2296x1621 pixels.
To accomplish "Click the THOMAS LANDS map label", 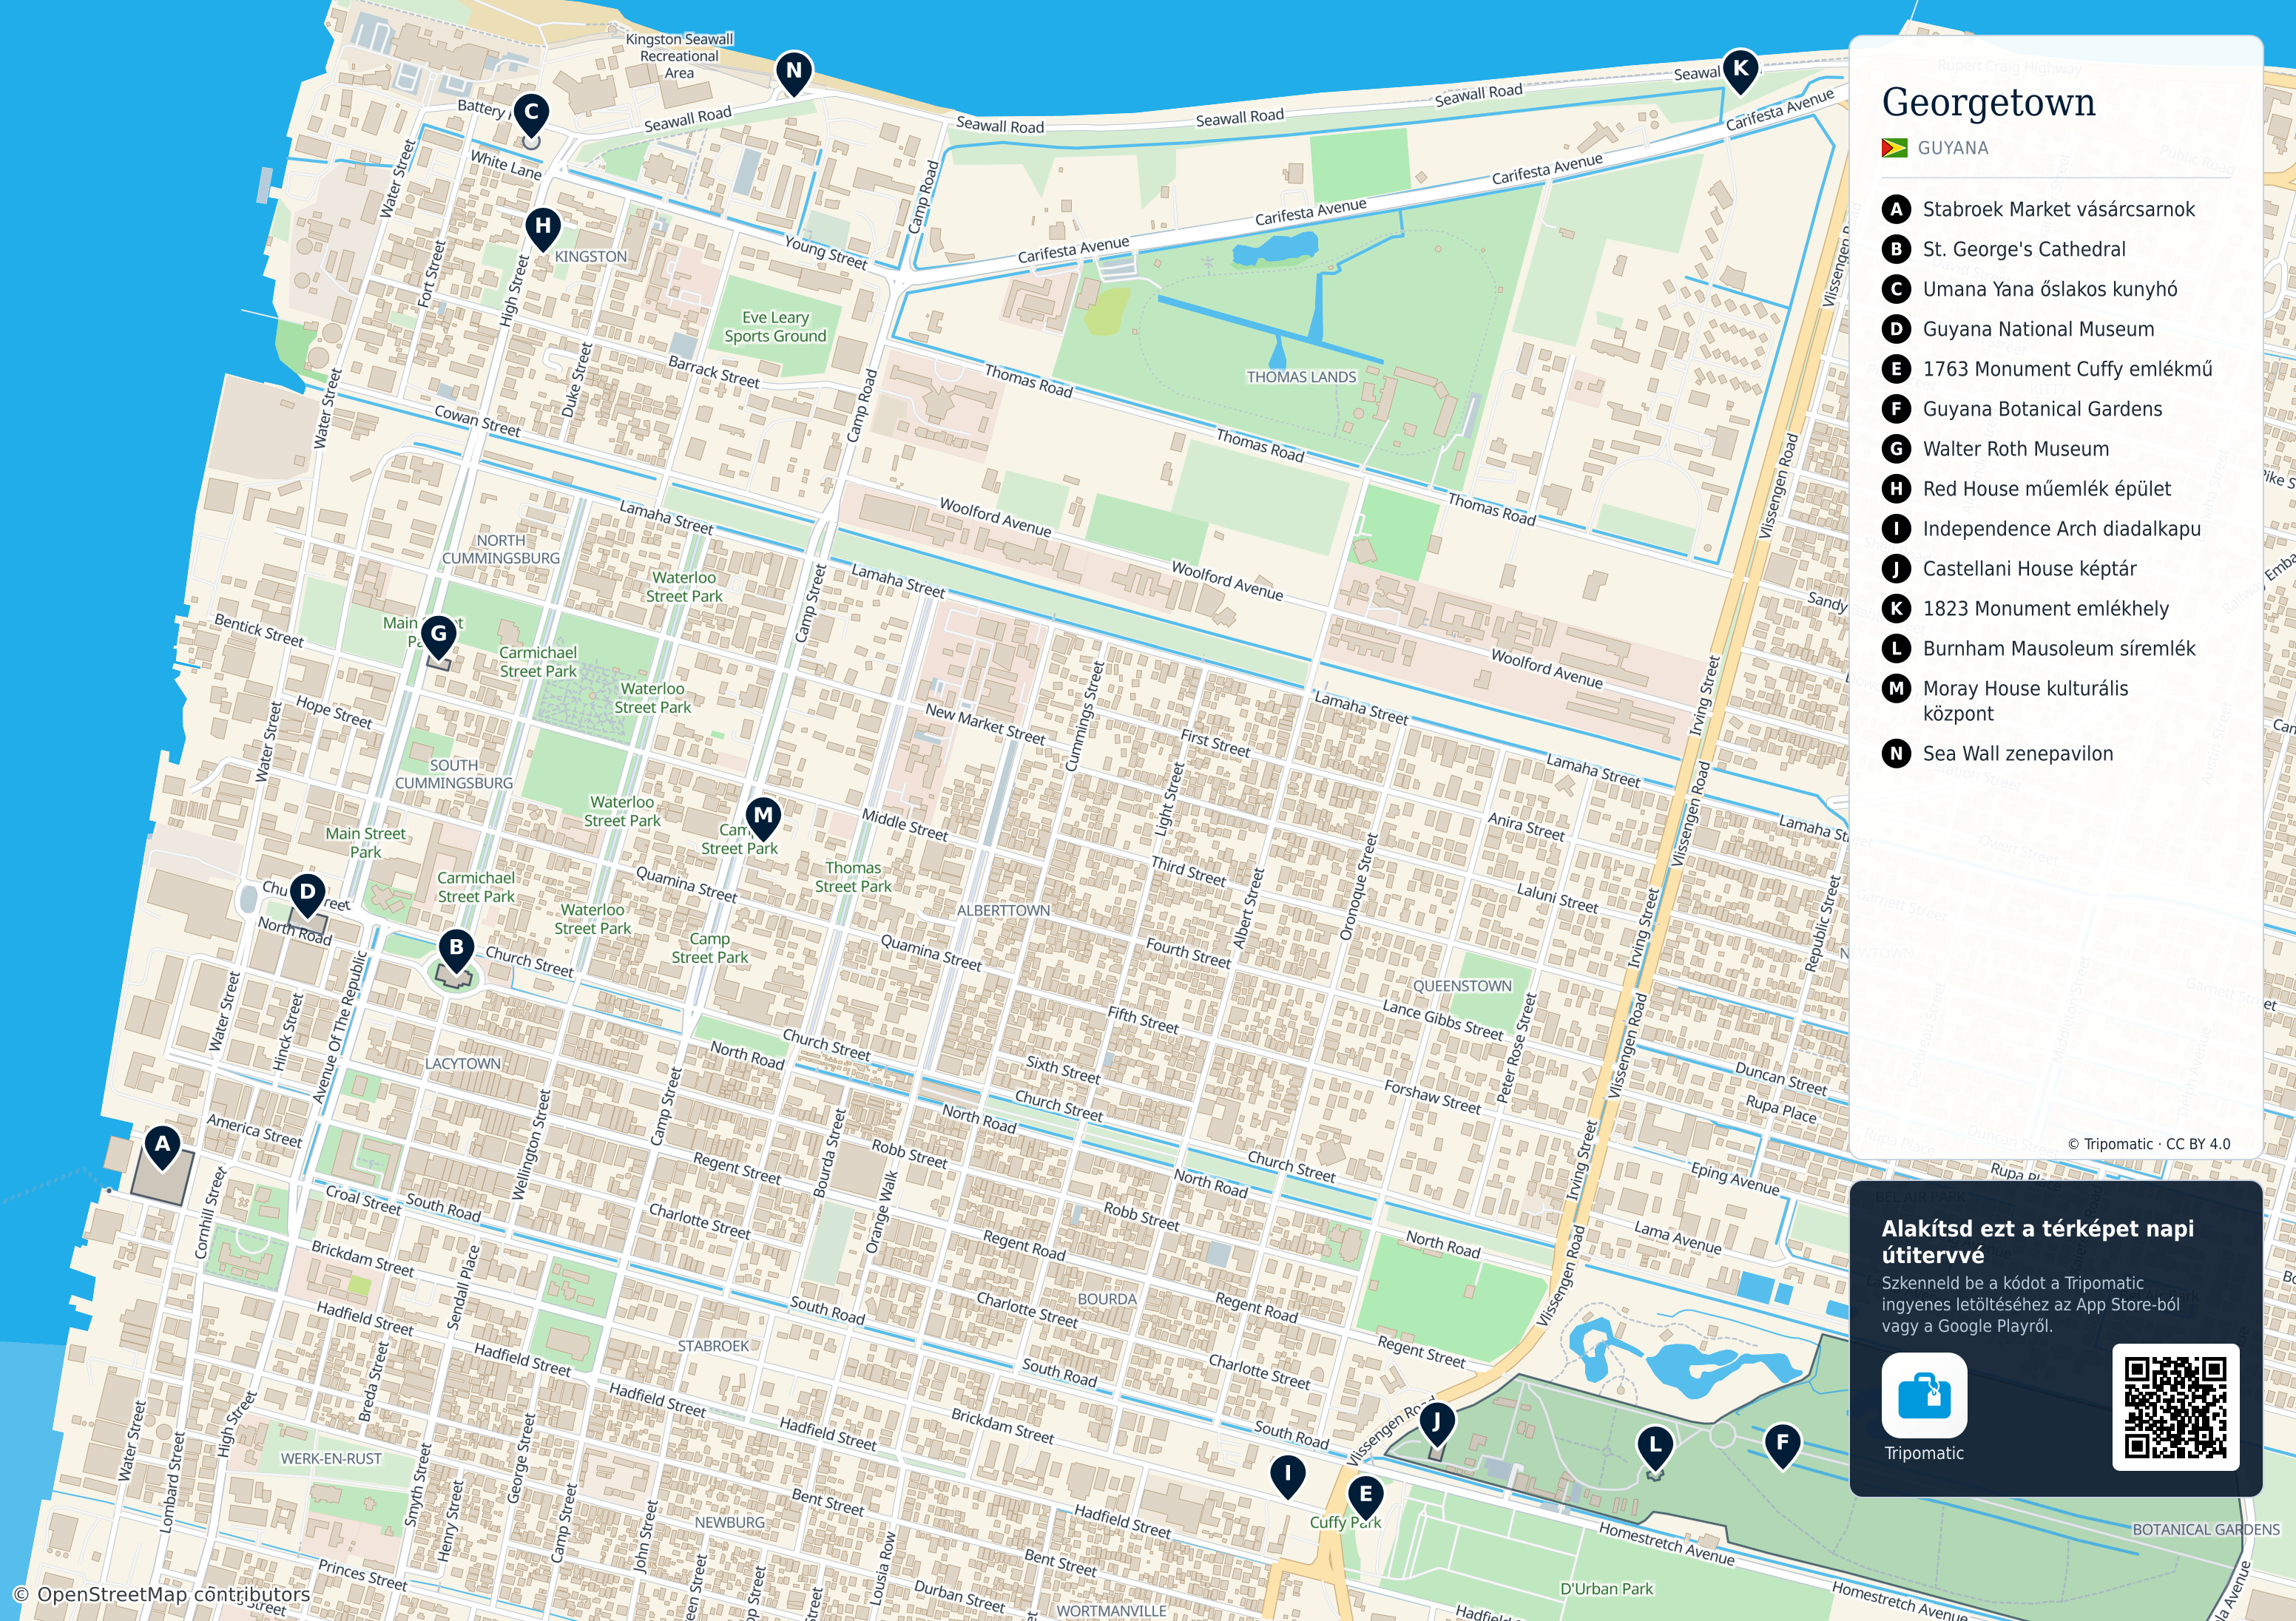I will (x=1301, y=377).
